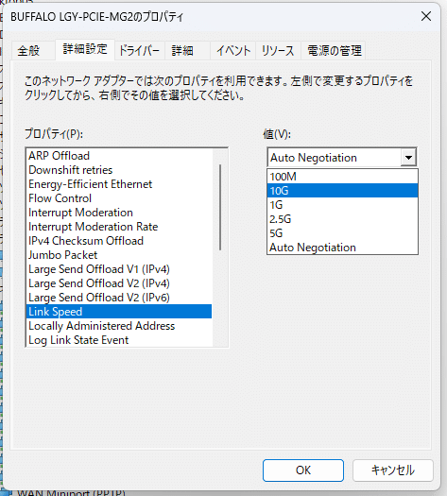Open the リソース tab
The image size is (447, 496).
pos(278,51)
